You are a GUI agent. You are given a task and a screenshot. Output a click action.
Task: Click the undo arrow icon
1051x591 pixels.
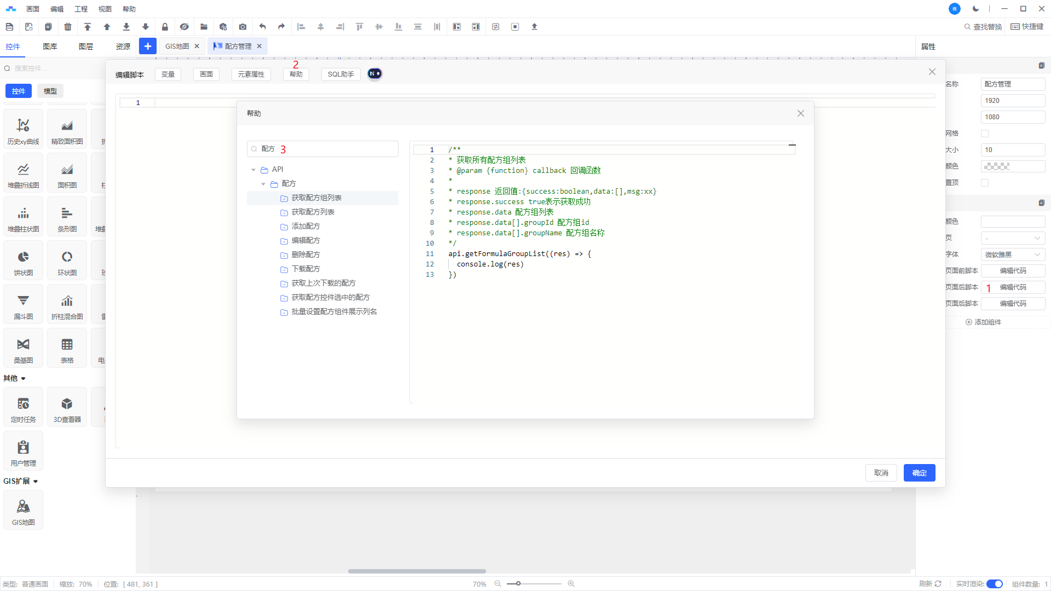pyautogui.click(x=262, y=27)
